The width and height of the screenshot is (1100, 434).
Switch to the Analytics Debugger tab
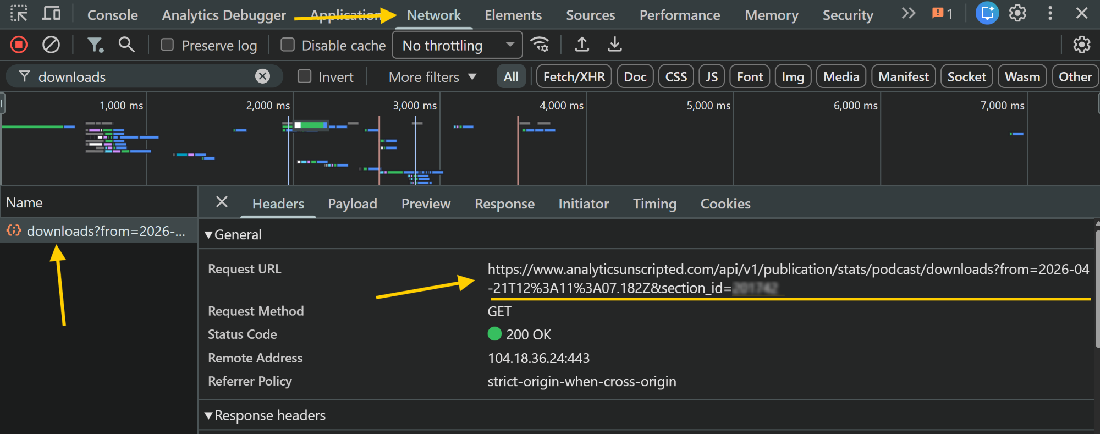[x=224, y=15]
